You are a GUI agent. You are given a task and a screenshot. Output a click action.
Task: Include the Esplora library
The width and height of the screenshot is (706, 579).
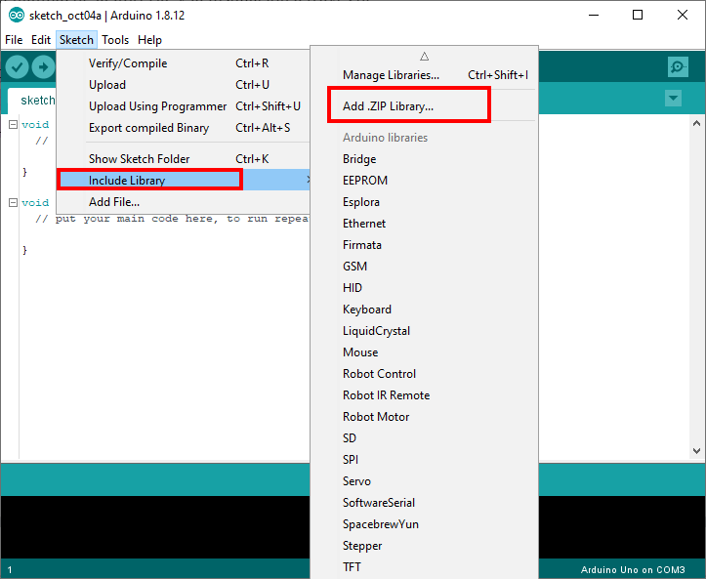[424, 202]
